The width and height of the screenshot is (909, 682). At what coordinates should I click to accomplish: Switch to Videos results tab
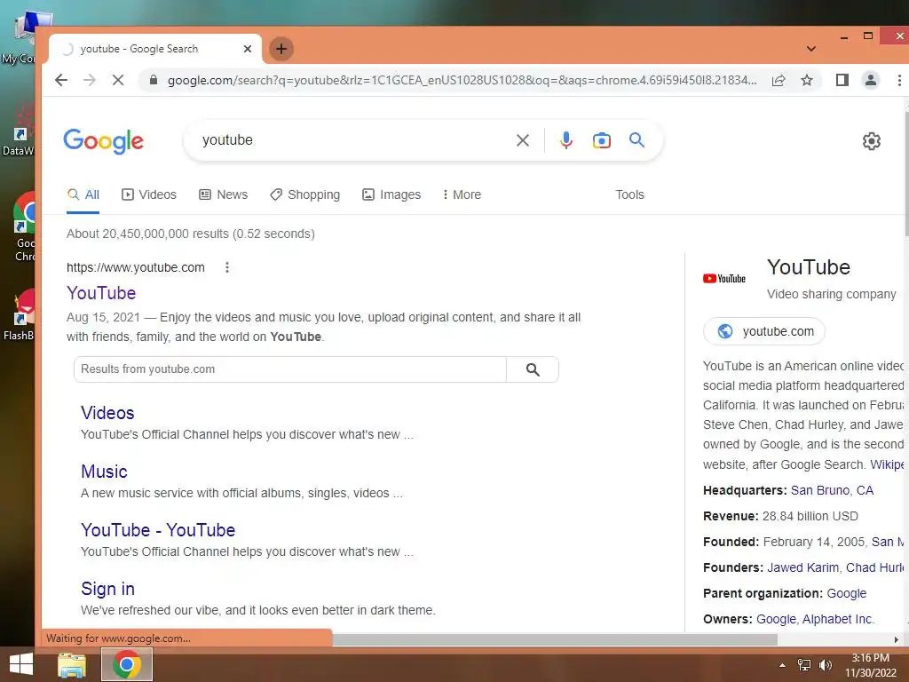tap(149, 194)
